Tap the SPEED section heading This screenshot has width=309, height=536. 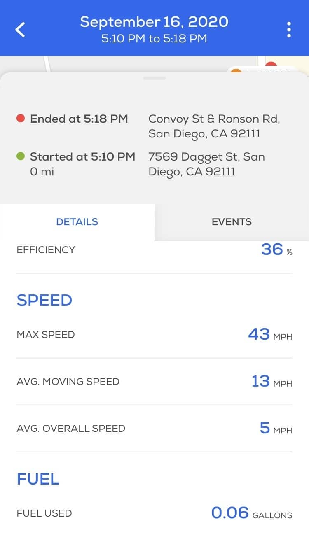click(44, 301)
